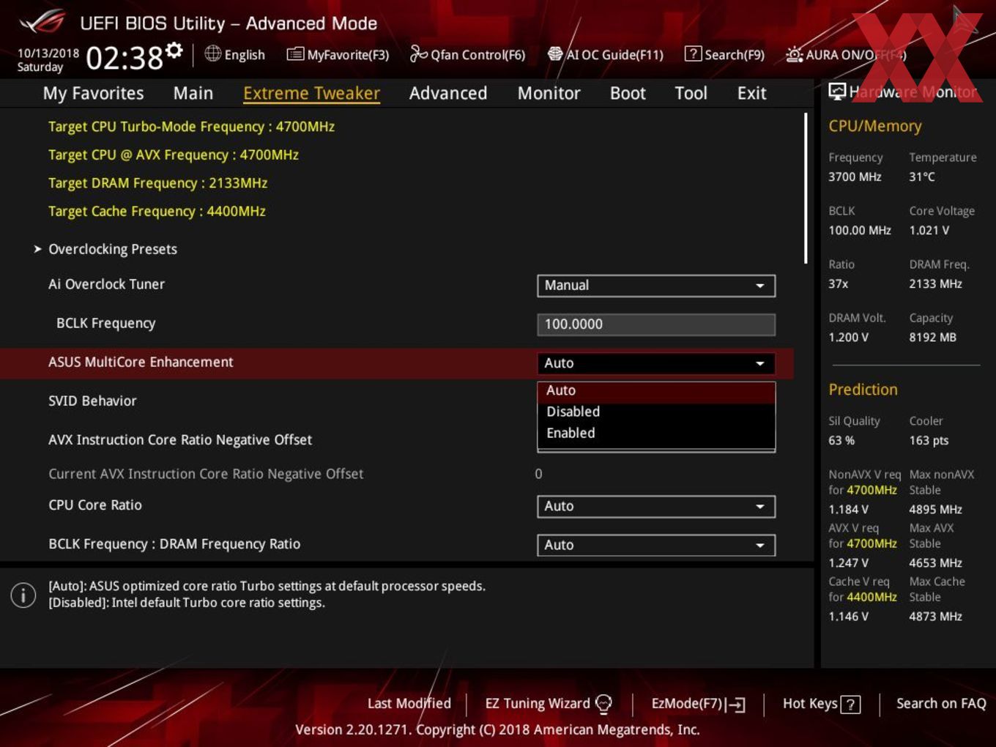
Task: Open MyFavorite(F3) list
Action: pos(338,55)
